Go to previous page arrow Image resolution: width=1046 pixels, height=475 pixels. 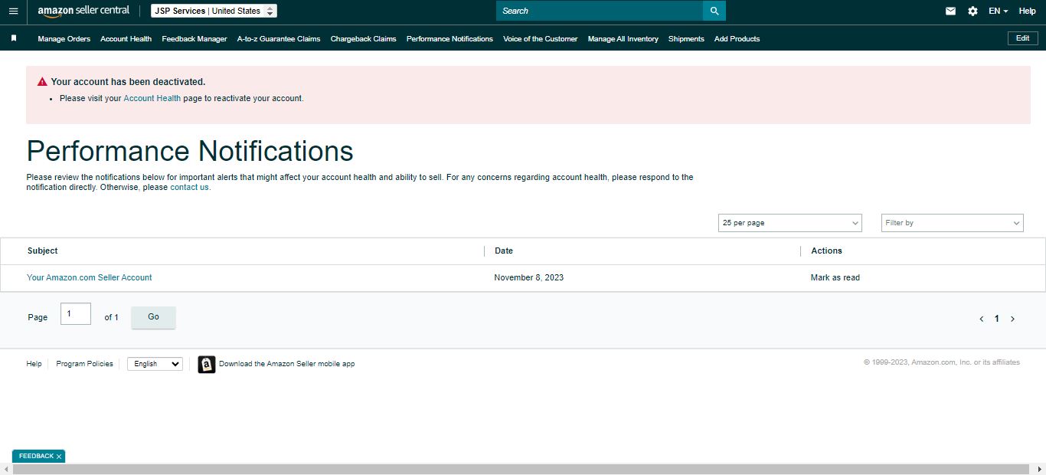pos(982,319)
